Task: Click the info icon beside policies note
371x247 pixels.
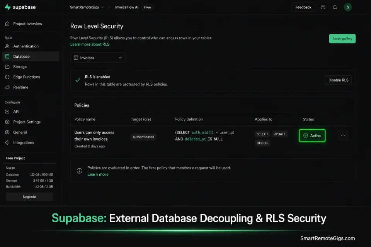Action: coord(80,171)
